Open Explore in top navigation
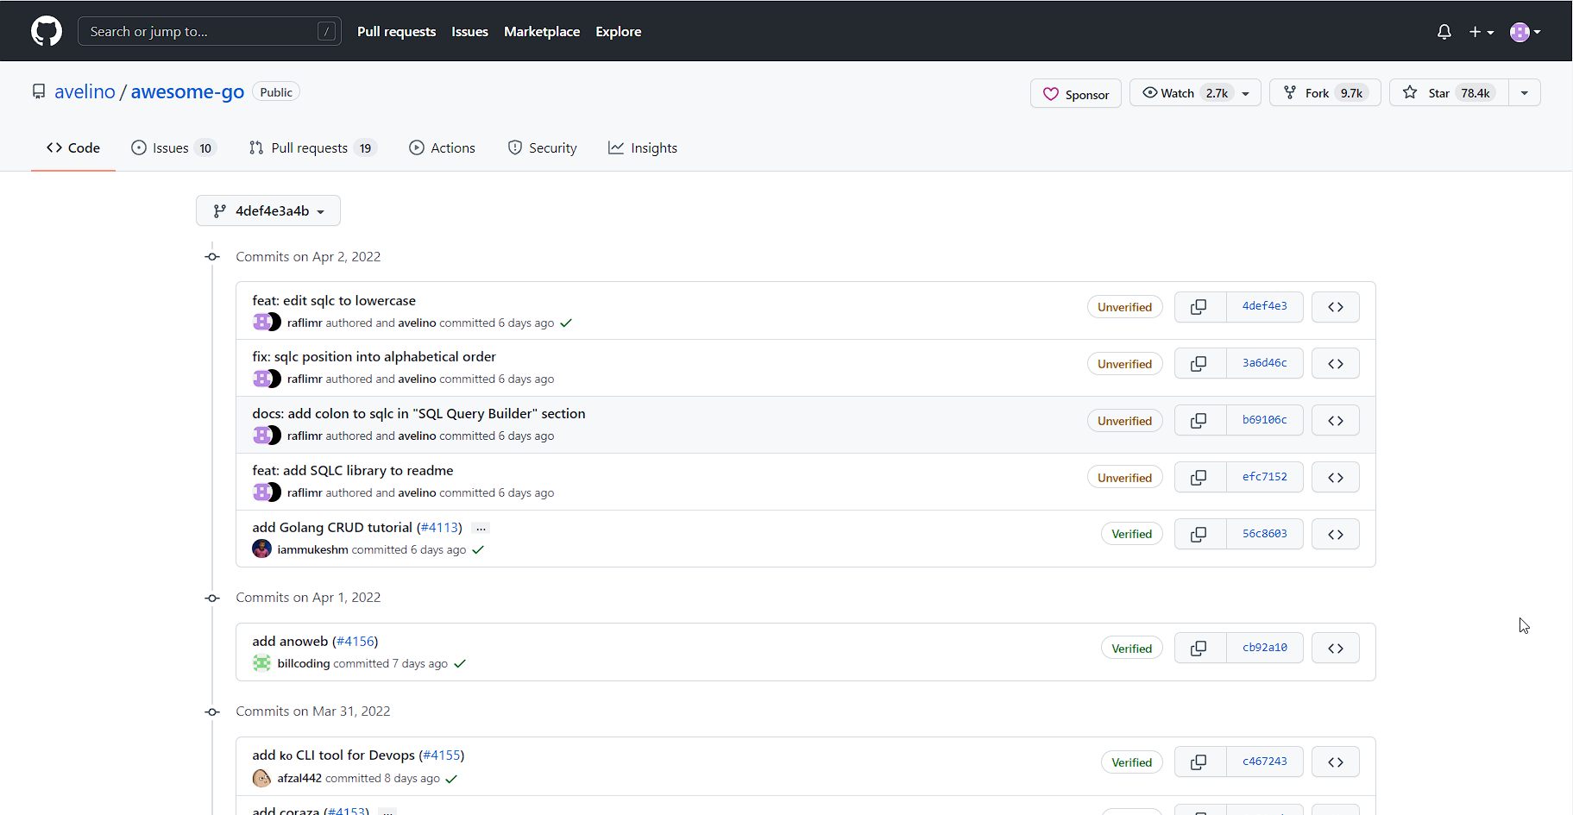The image size is (1573, 815). coord(619,32)
